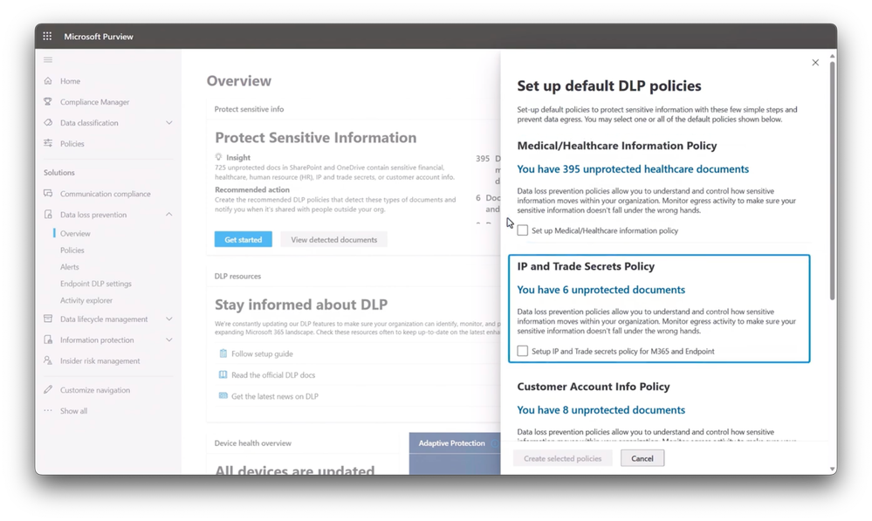Click the latest news on DLP icon

223,396
